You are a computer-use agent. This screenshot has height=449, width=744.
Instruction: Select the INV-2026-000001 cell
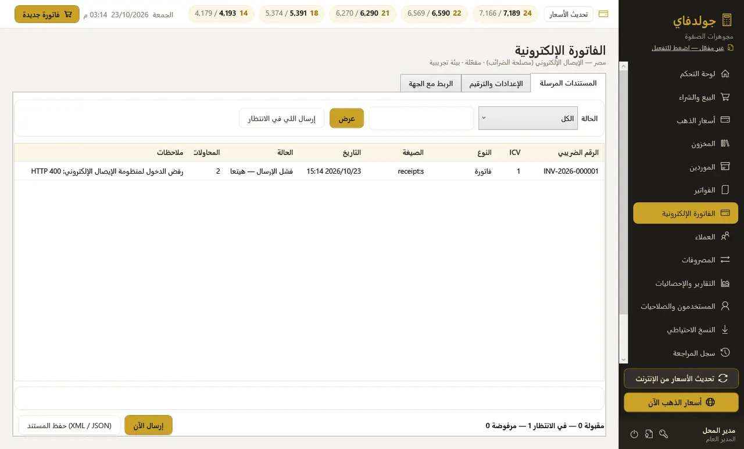pyautogui.click(x=571, y=171)
